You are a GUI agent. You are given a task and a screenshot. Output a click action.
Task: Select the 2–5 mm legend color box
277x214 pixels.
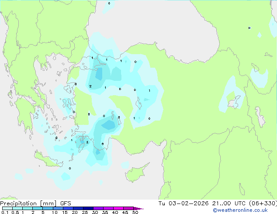(x=38, y=208)
